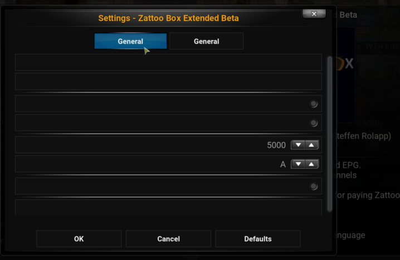400x260 pixels.
Task: Toggle the radio button below the A row
Action: (314, 186)
